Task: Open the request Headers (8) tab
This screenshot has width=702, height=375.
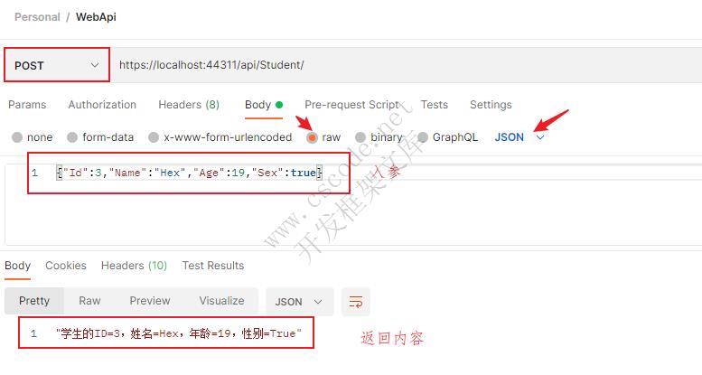Action: click(x=189, y=105)
